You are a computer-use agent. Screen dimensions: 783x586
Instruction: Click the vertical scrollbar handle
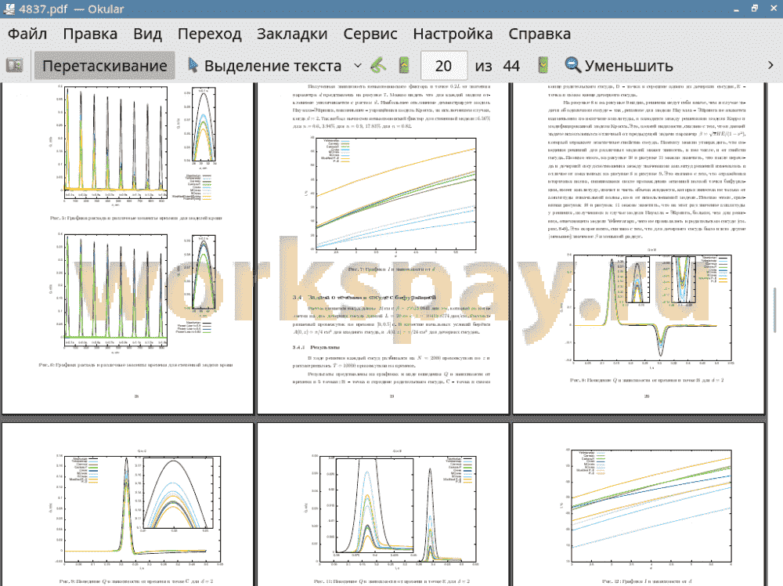click(775, 309)
